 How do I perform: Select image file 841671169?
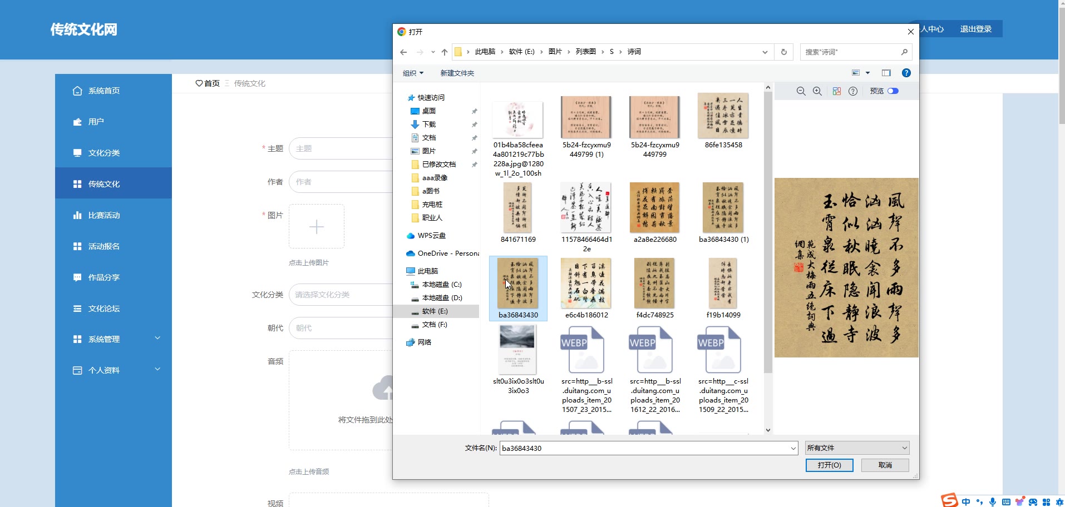[x=518, y=213]
